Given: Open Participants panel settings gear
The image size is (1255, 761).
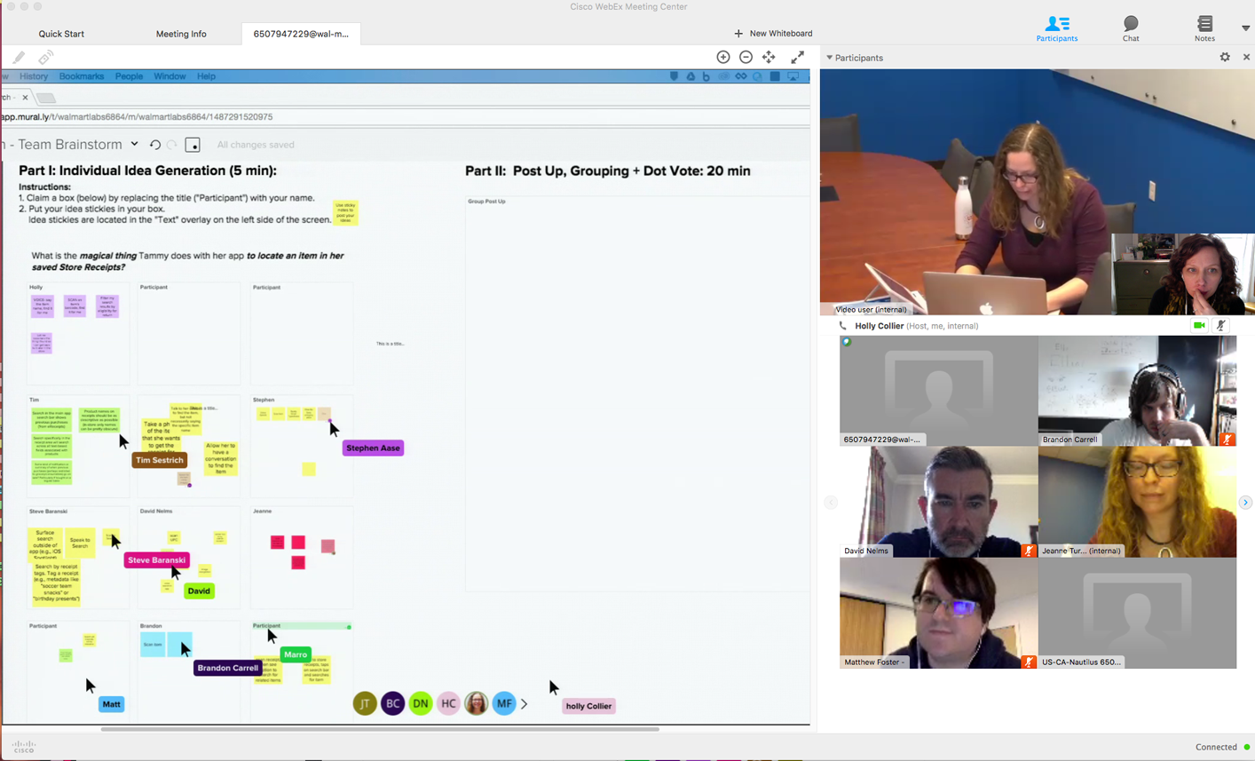Looking at the screenshot, I should click(x=1225, y=57).
